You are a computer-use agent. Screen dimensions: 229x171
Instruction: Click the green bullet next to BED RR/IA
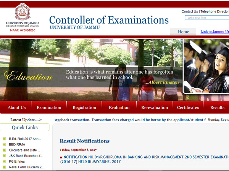click(4, 144)
